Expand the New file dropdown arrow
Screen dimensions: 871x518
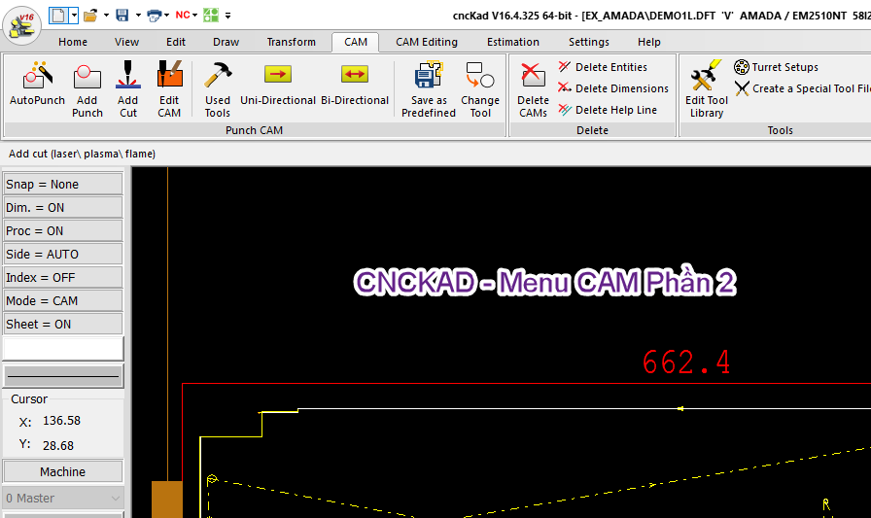point(74,15)
